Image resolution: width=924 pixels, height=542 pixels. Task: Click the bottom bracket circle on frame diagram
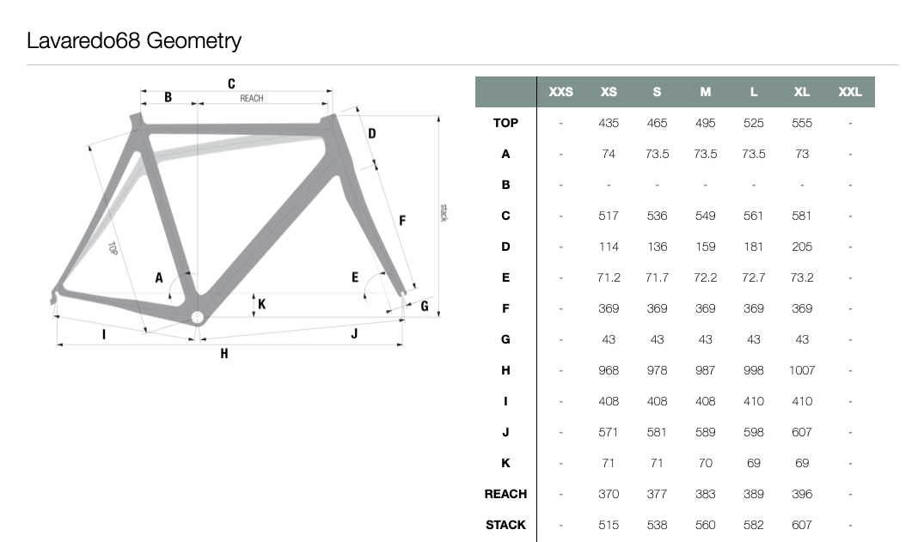coord(198,318)
